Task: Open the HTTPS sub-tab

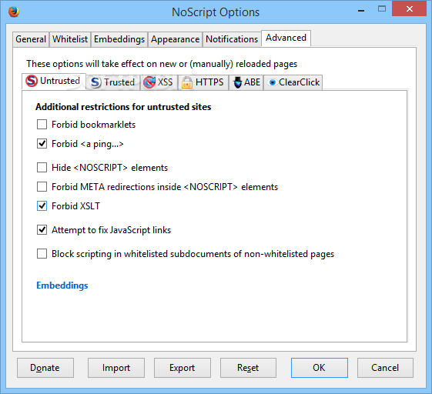Action: (x=203, y=82)
